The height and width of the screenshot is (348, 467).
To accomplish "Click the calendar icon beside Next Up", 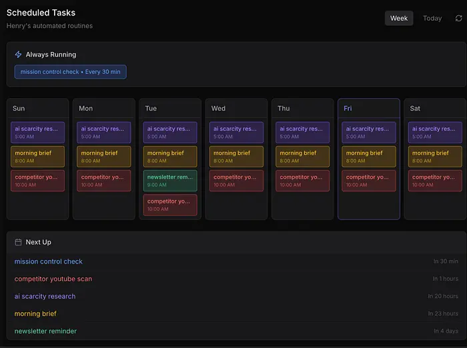I will point(18,243).
